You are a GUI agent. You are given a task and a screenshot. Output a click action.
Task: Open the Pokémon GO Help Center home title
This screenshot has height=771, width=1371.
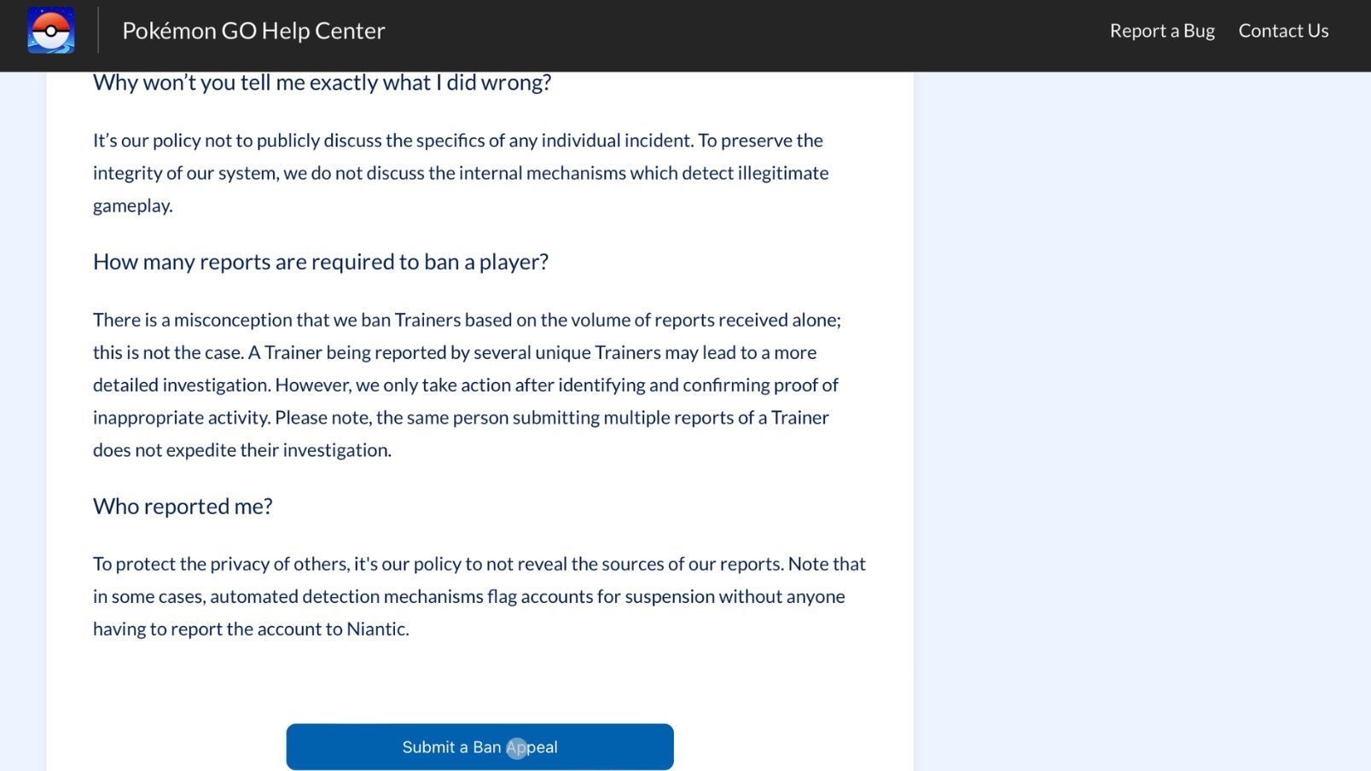(x=253, y=31)
